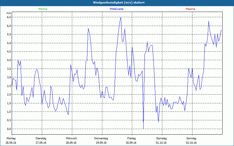The image size is (234, 146).
Task: Click the 6,5 y-axis value
Action: tap(9, 17)
